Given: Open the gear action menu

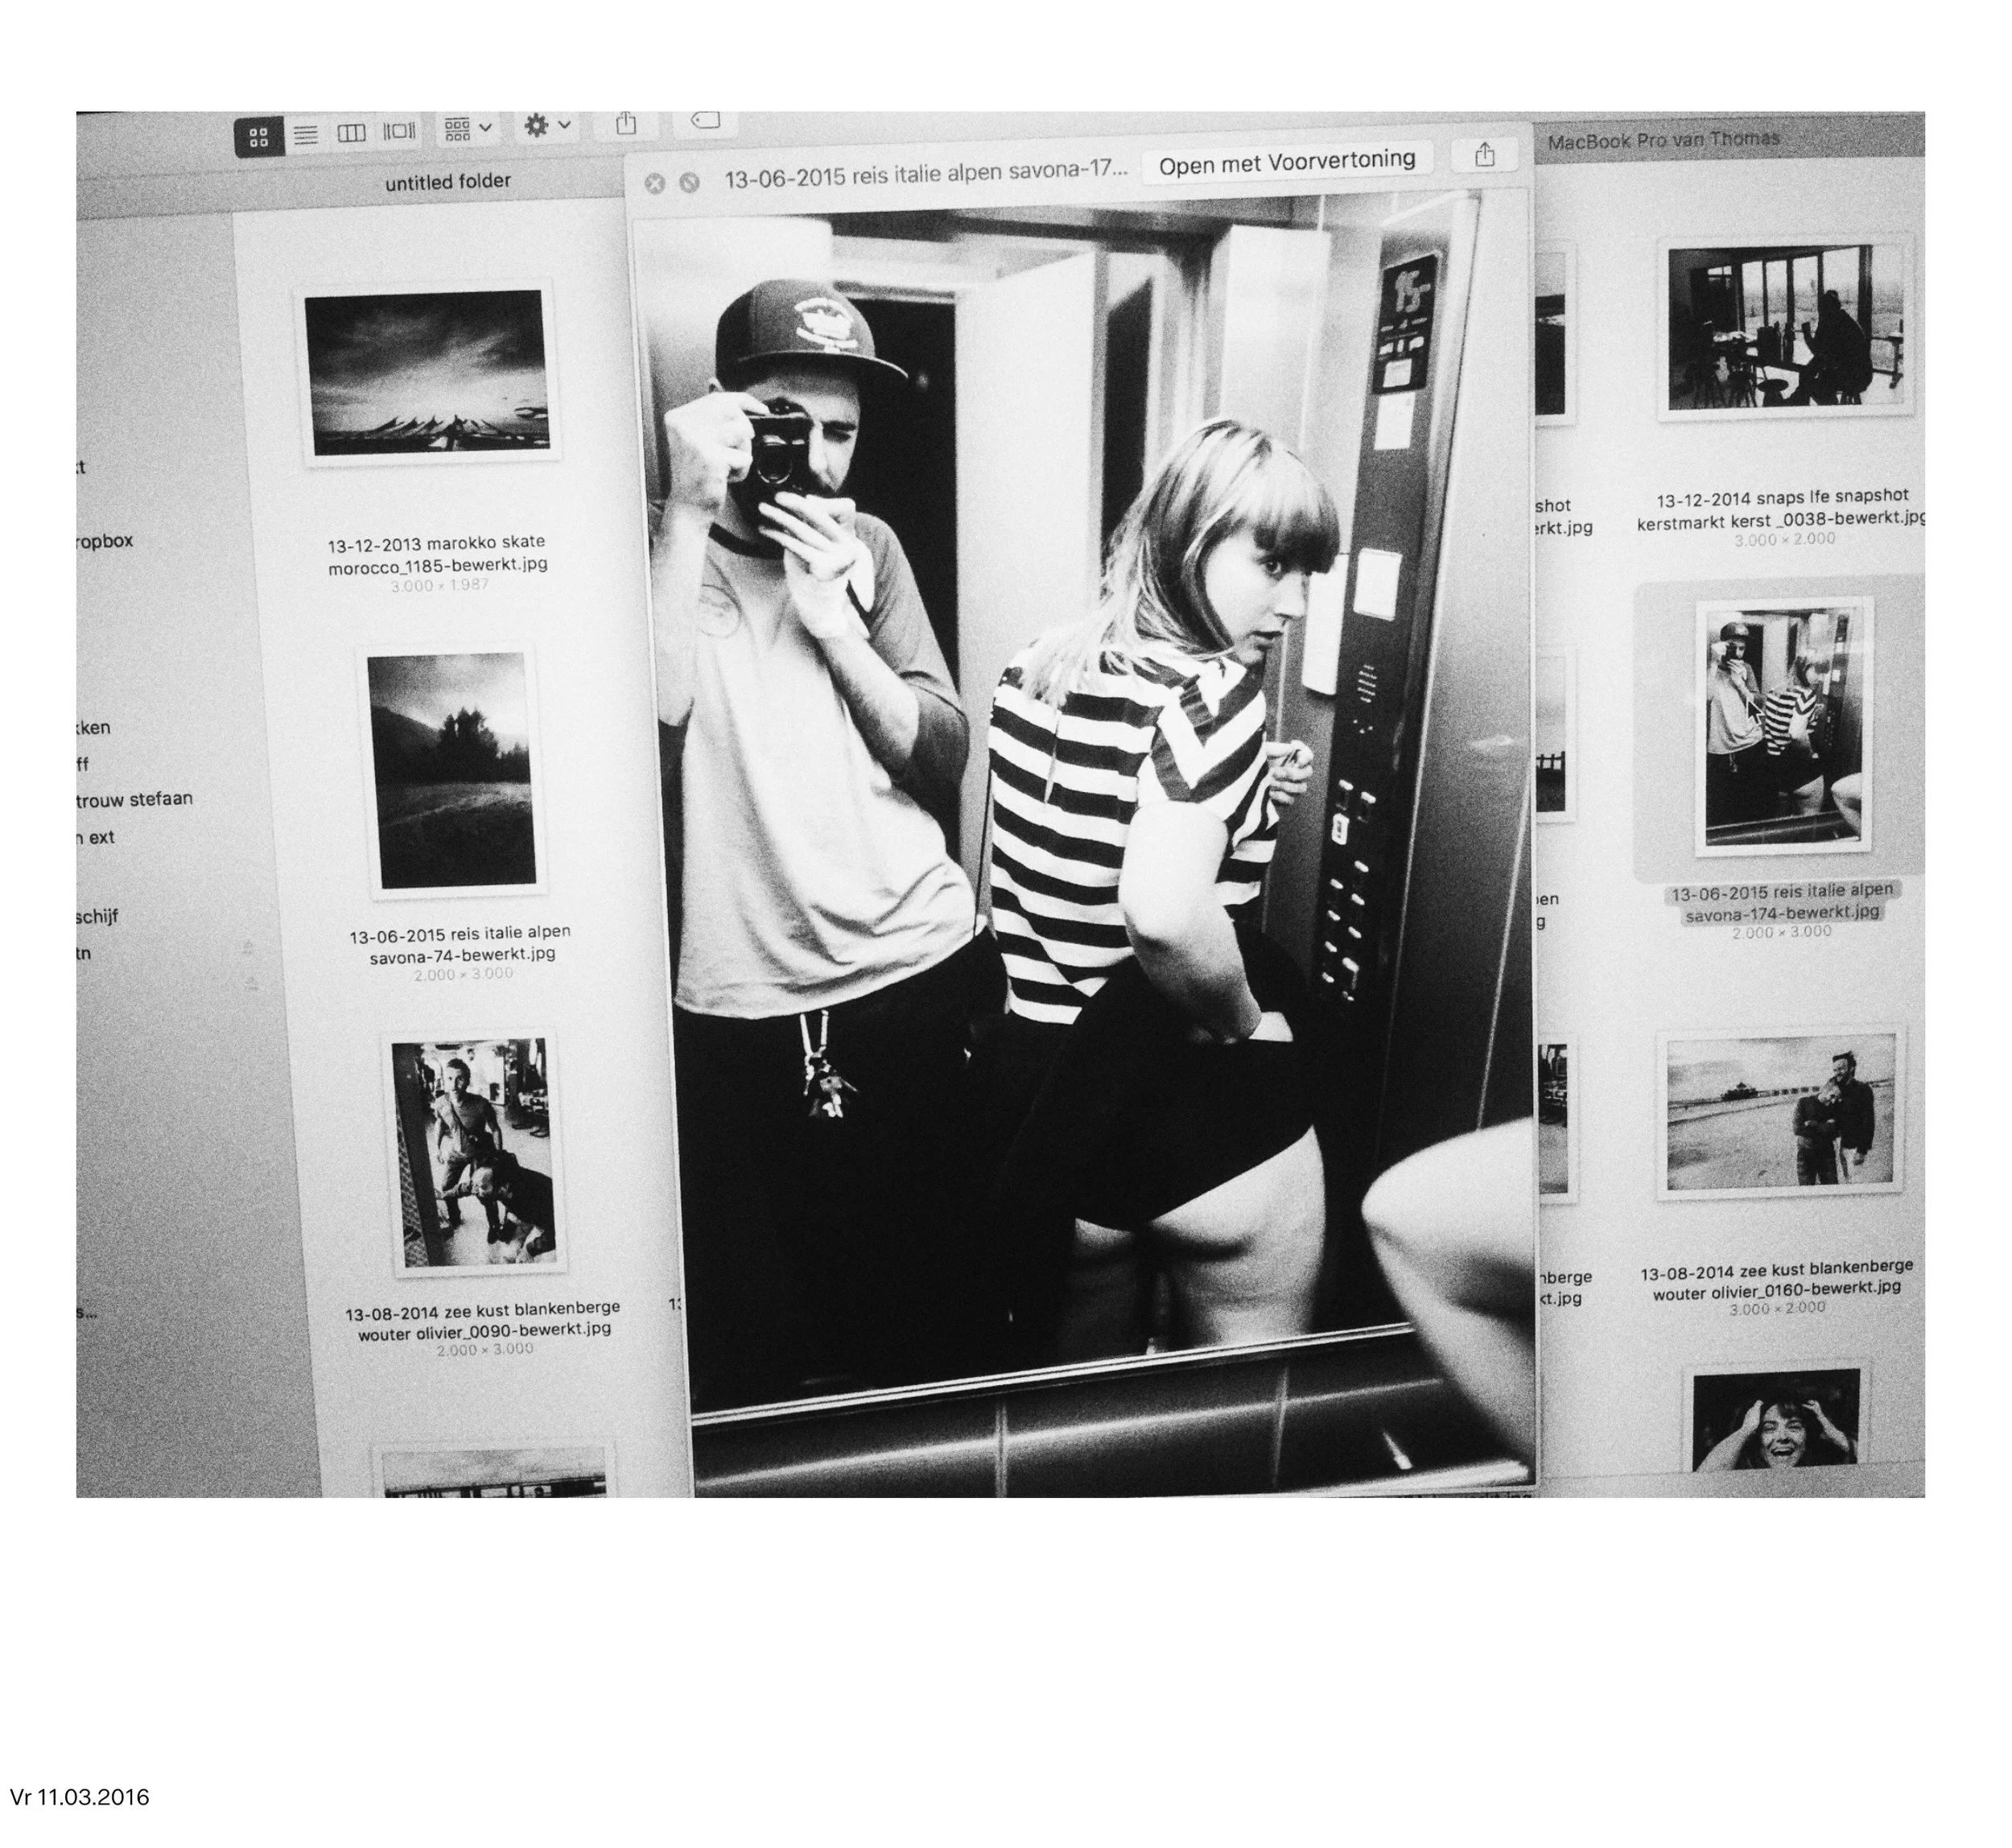Looking at the screenshot, I should pyautogui.click(x=547, y=125).
